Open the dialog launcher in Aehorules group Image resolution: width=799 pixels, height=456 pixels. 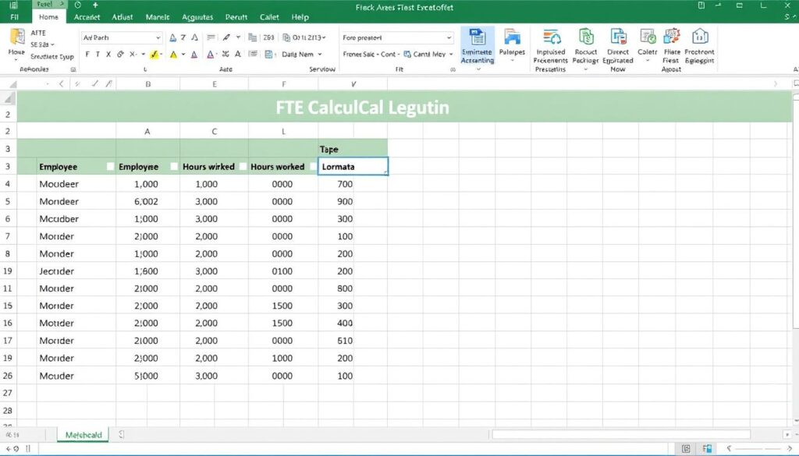pos(73,69)
